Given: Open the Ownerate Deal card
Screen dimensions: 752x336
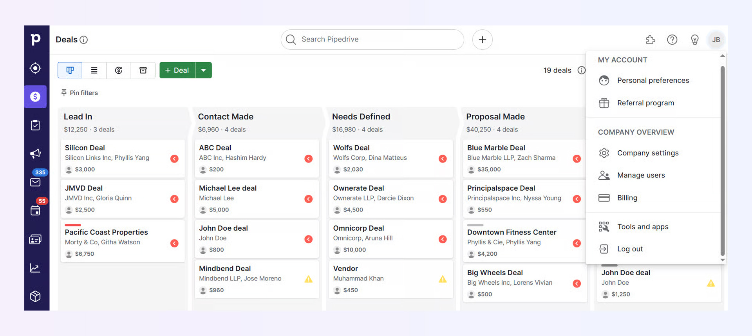Looking at the screenshot, I should (x=391, y=199).
